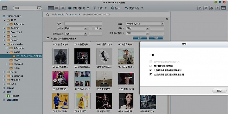Collapse the 1223 folder
The width and height of the screenshot is (228, 114).
click(4, 20)
